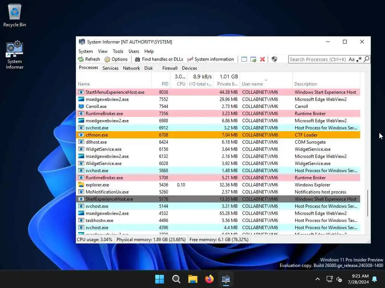
Task: Select msedgewebview2.exe with PID 7552
Action: pyautogui.click(x=218, y=99)
